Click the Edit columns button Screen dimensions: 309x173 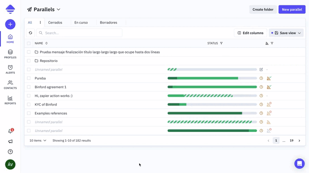pos(250,33)
